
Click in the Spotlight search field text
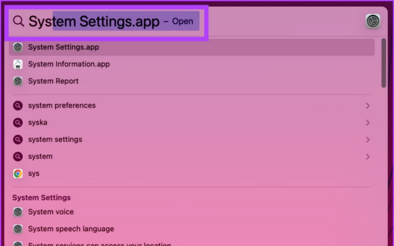(94, 21)
